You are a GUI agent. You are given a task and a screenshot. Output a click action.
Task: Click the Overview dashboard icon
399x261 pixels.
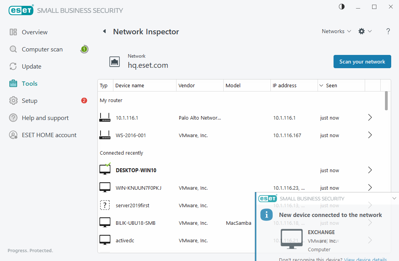[x=13, y=32]
